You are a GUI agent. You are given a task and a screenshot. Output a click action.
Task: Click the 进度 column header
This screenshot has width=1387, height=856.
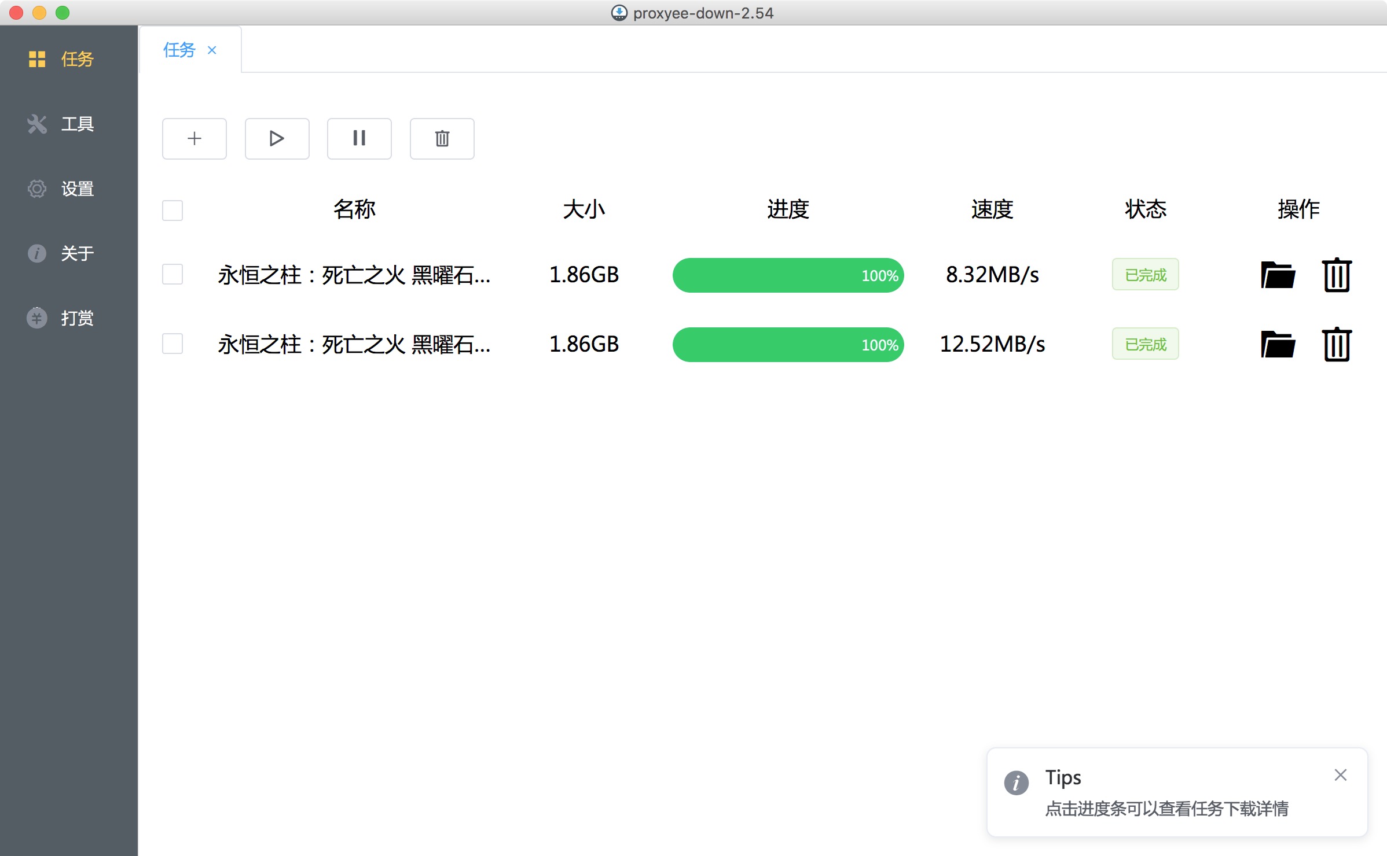click(788, 209)
